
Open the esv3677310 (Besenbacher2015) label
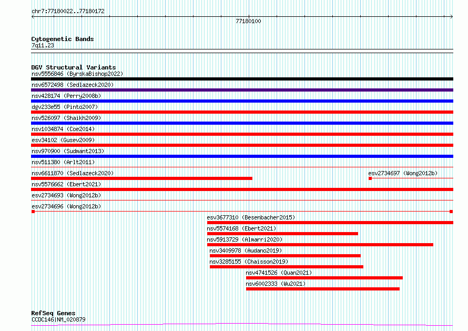point(251,217)
